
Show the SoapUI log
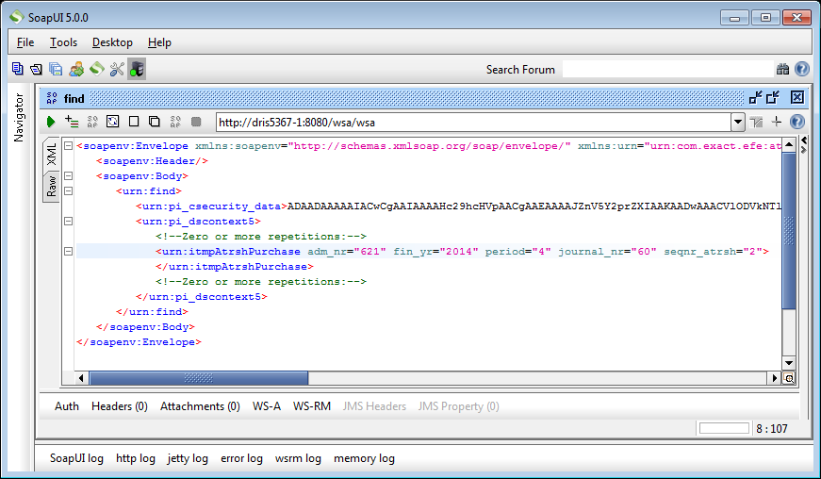76,458
